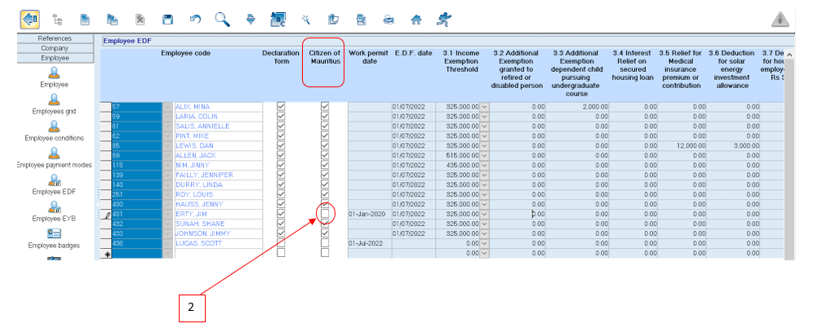
Task: Open Employee badges in the sidebar
Action: pos(55,238)
